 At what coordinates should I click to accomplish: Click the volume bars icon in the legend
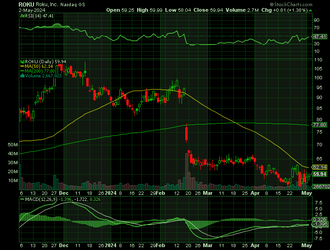coord(22,75)
